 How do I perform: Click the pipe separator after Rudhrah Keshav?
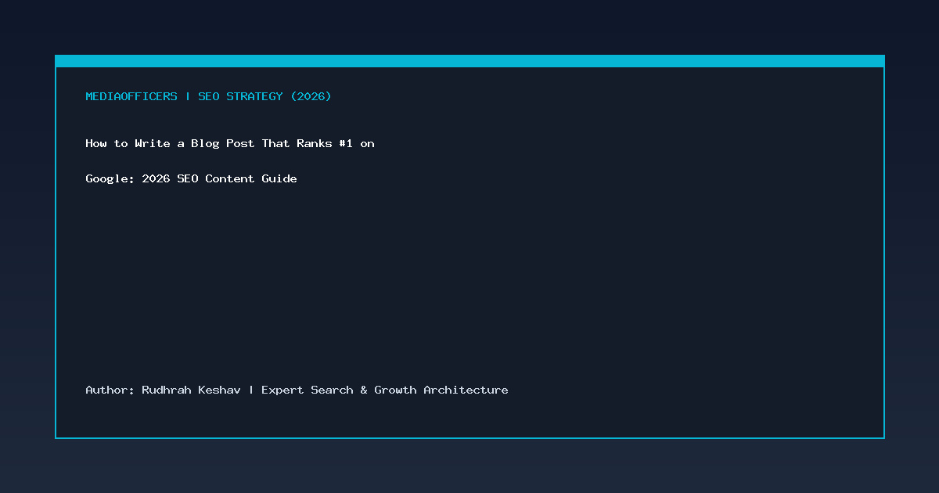click(251, 390)
